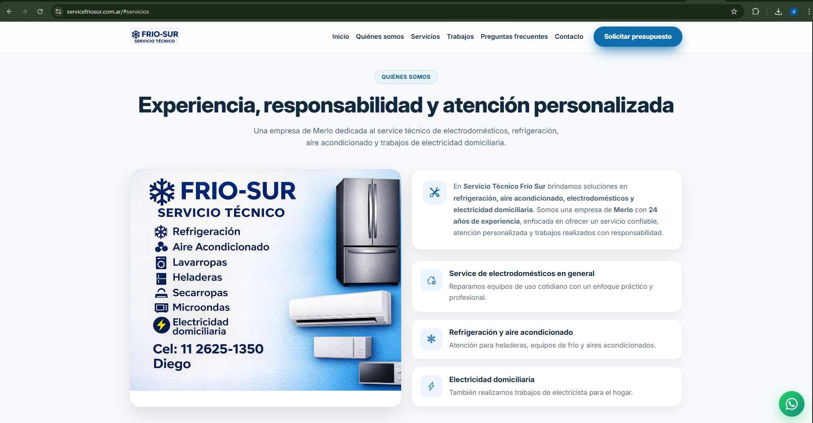Image resolution: width=813 pixels, height=423 pixels.
Task: Click the text 'Cel: 11 2625-1350' on flyer
Action: [208, 349]
